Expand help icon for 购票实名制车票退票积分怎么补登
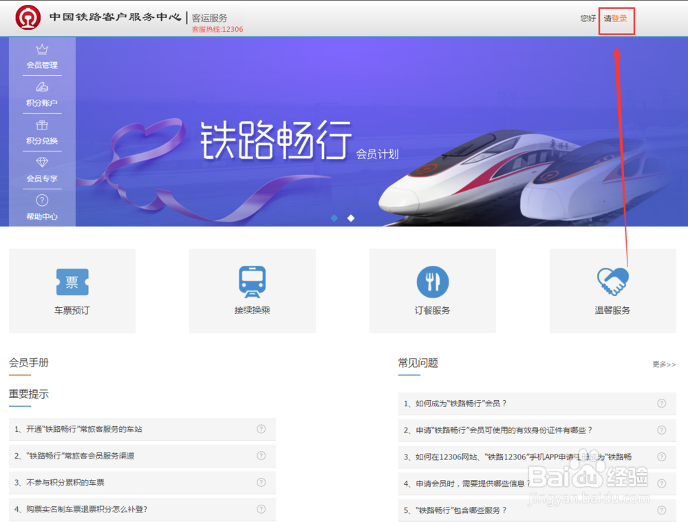The image size is (688, 522). point(261,510)
